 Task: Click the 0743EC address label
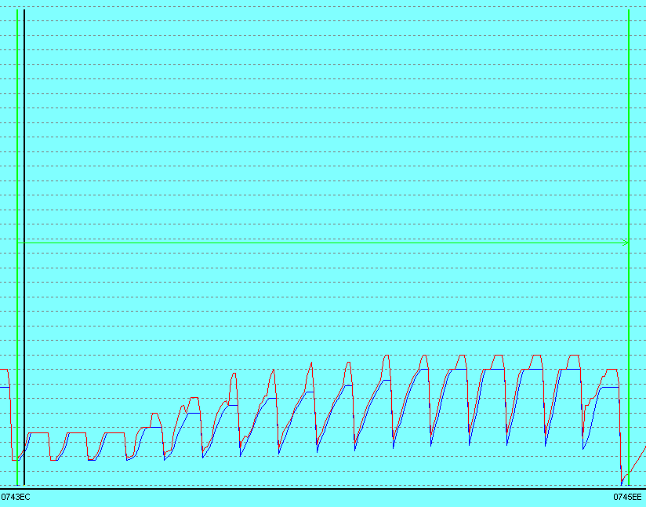[16, 497]
